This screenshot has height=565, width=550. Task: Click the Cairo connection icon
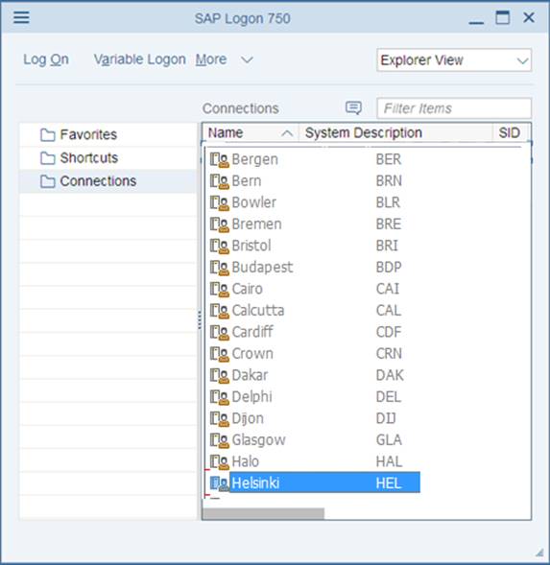219,290
